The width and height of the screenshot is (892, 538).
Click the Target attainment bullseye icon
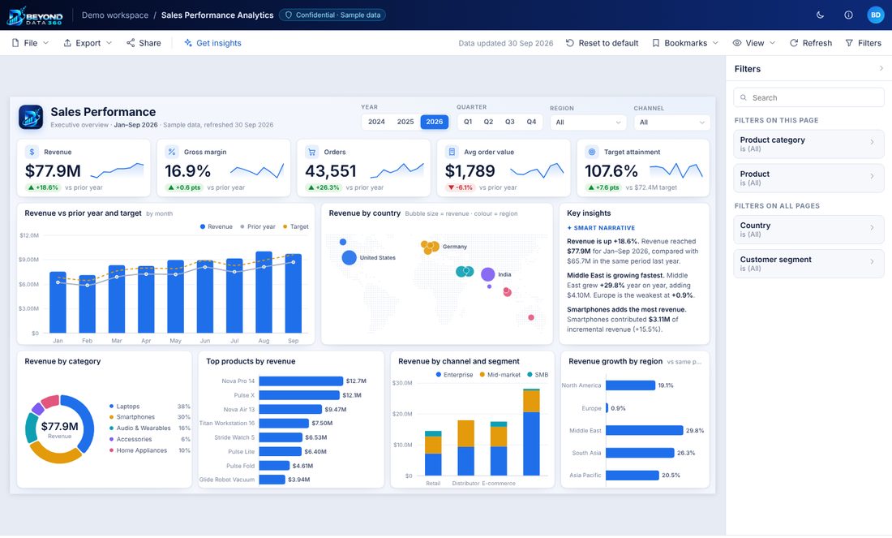[x=592, y=152]
